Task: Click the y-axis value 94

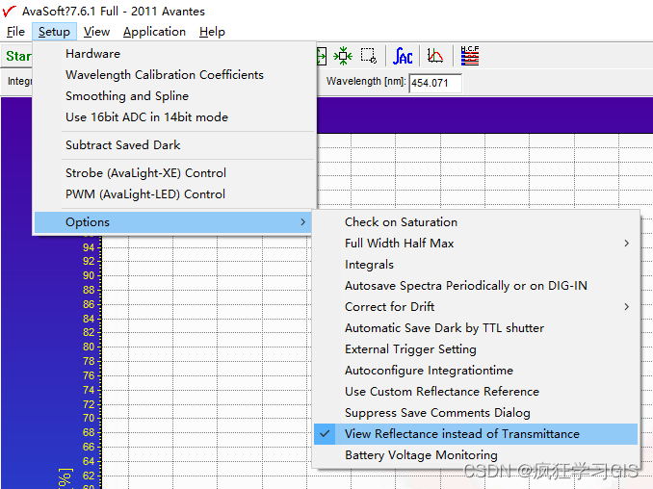Action: coord(89,247)
